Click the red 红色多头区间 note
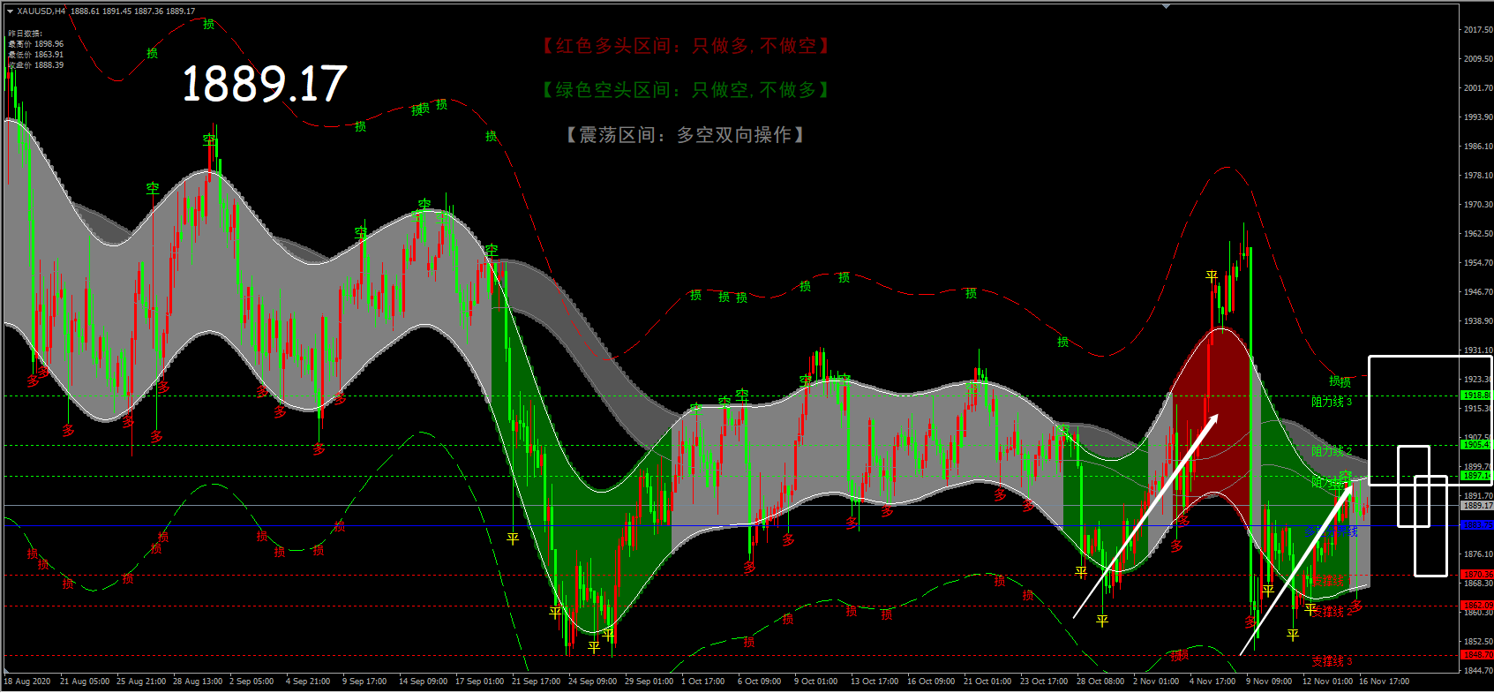The height and width of the screenshot is (693, 1494). click(x=686, y=46)
